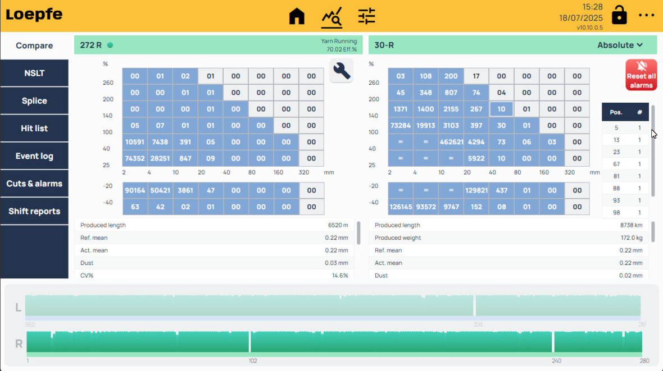Screen dimensions: 663x371
Task: Open Shift reports page
Action: coord(34,211)
